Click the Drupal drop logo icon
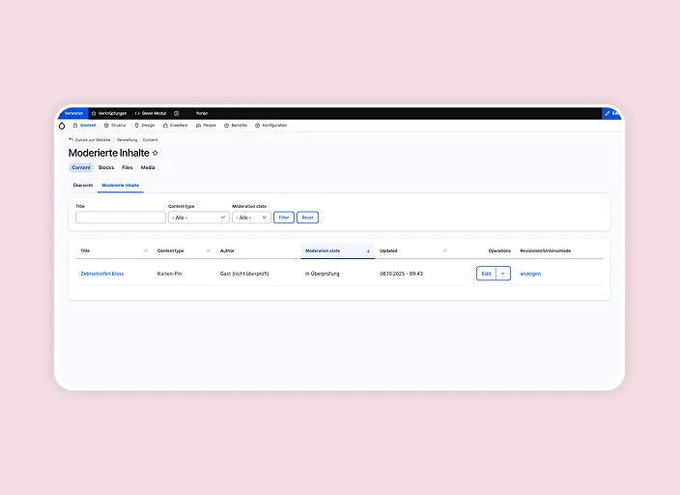 [62, 125]
